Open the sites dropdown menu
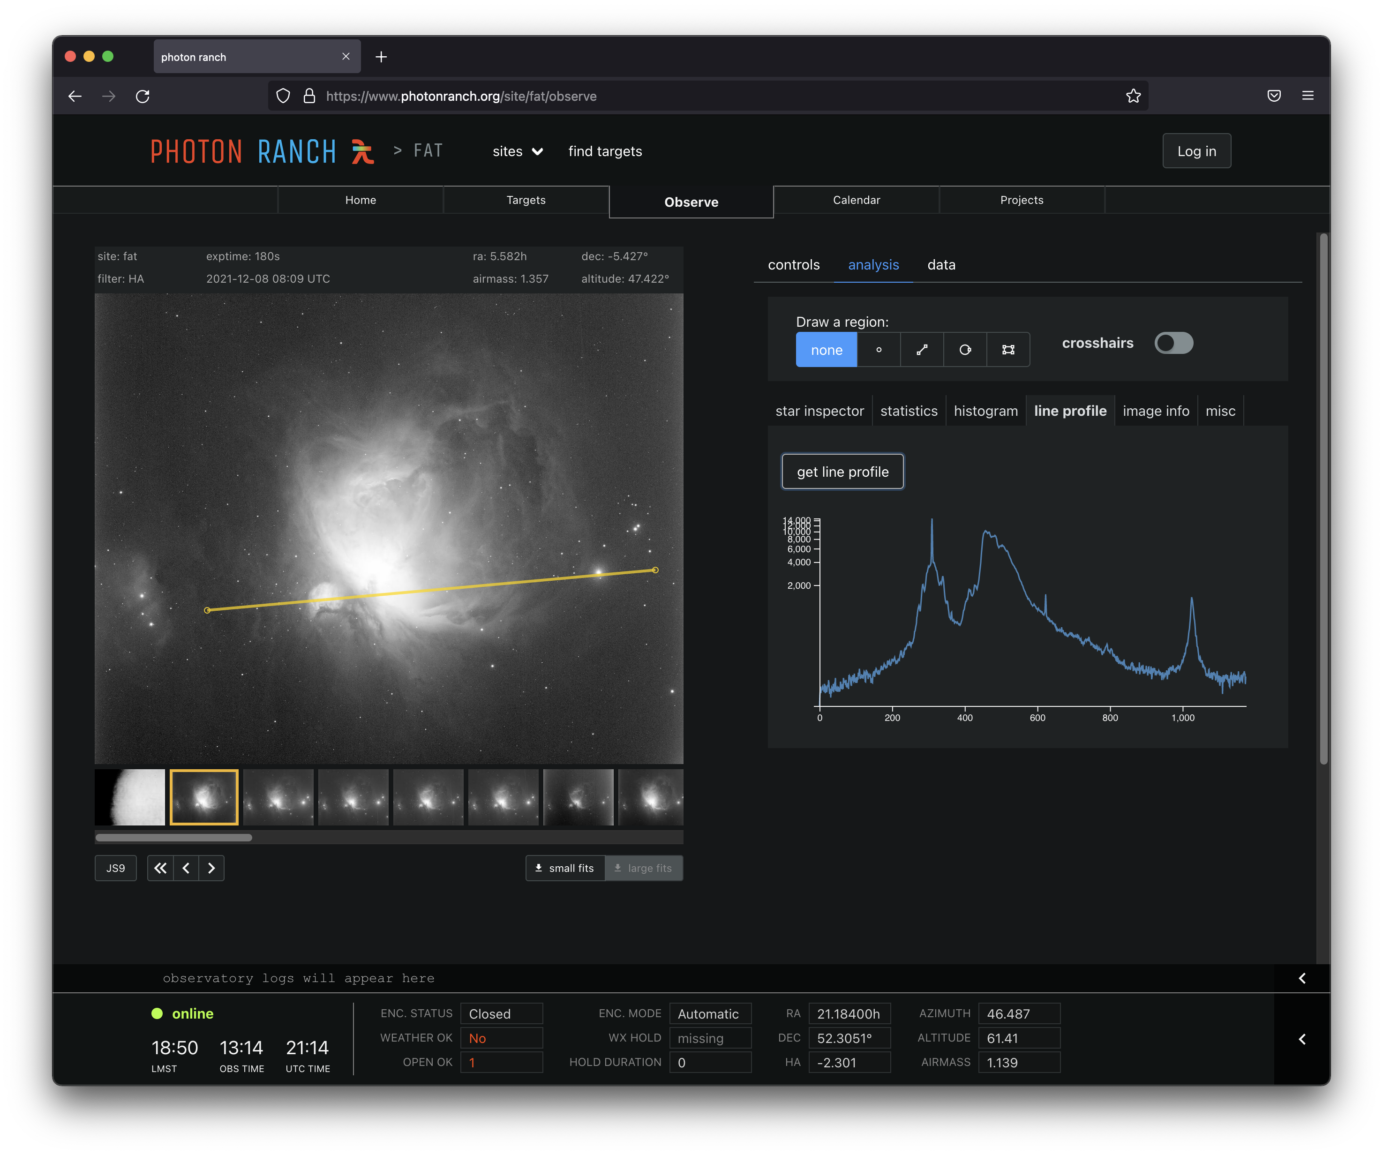 [518, 151]
